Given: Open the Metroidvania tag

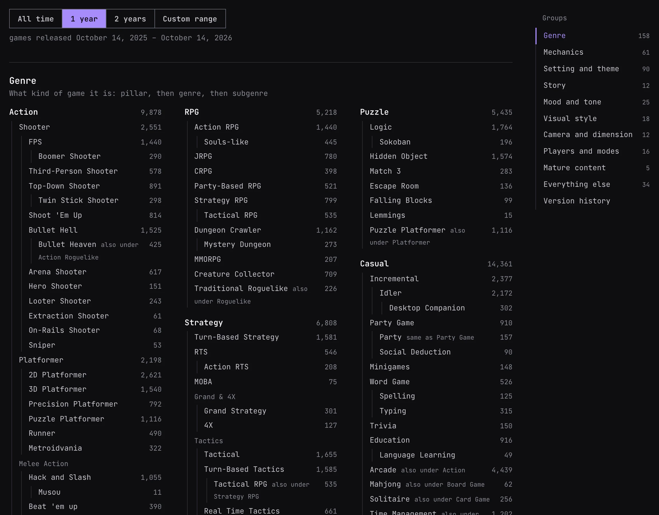Looking at the screenshot, I should click(55, 448).
